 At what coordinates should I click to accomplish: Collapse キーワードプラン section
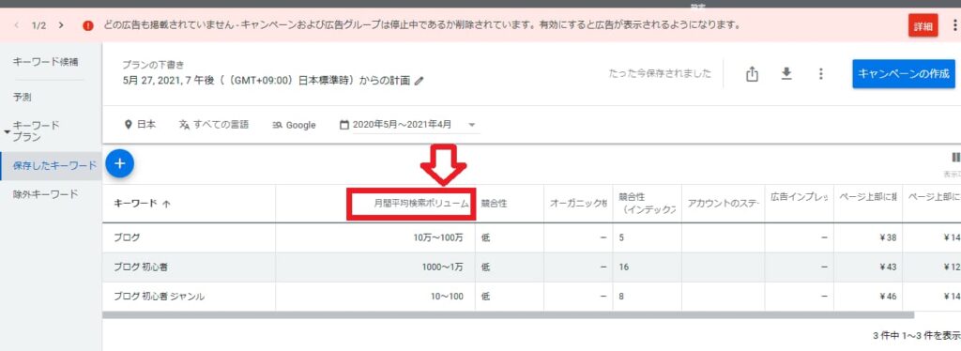tap(7, 131)
